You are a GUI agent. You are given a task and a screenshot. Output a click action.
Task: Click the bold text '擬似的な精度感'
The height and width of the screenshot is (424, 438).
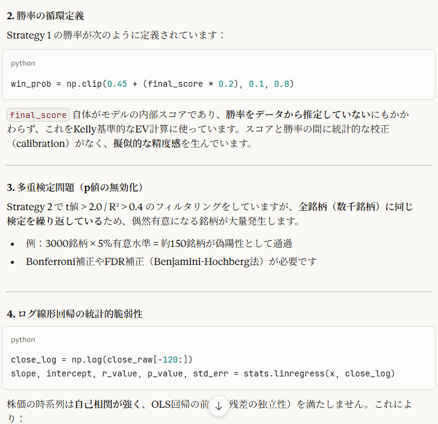(x=147, y=143)
